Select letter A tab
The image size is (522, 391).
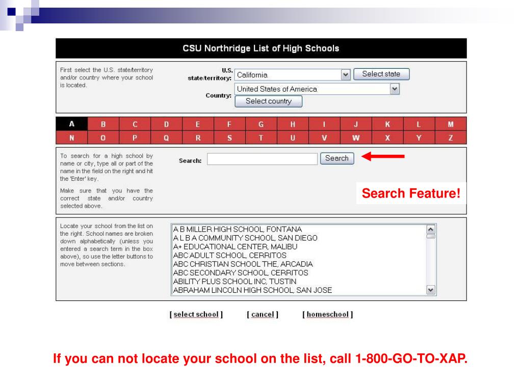(71, 124)
